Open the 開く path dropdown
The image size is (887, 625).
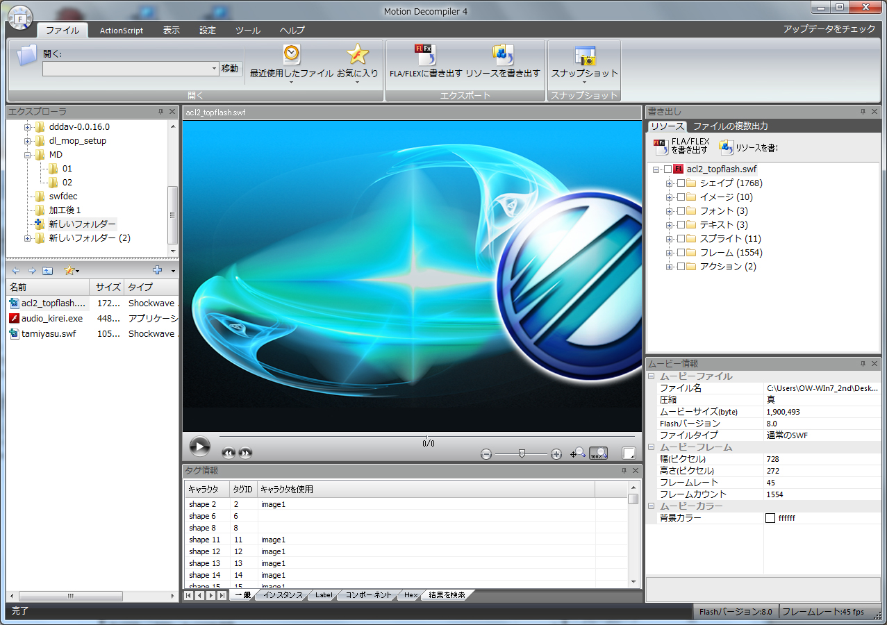[214, 69]
